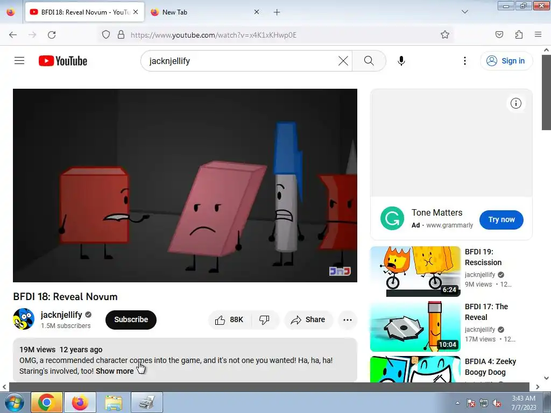Clear the search box with the X icon
The width and height of the screenshot is (551, 413).
click(x=343, y=61)
